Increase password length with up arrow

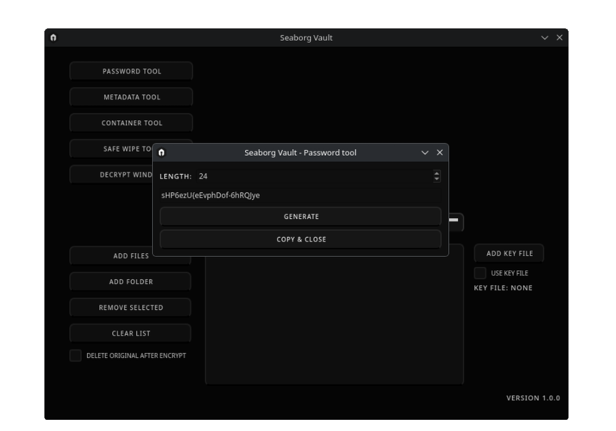437,173
